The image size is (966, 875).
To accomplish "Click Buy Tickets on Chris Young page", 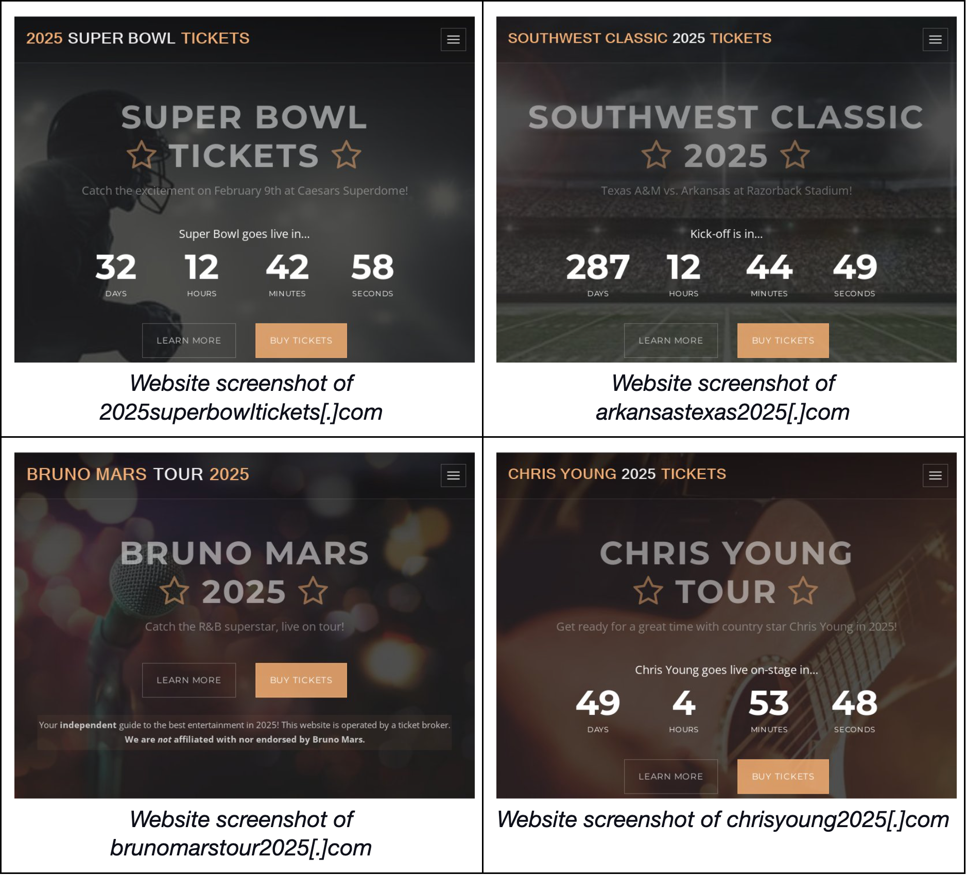I will (x=783, y=777).
